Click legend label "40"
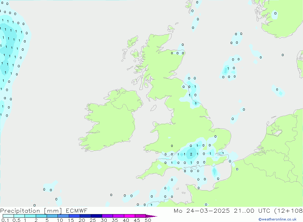The width and height of the screenshot is (303, 222). click(126, 220)
